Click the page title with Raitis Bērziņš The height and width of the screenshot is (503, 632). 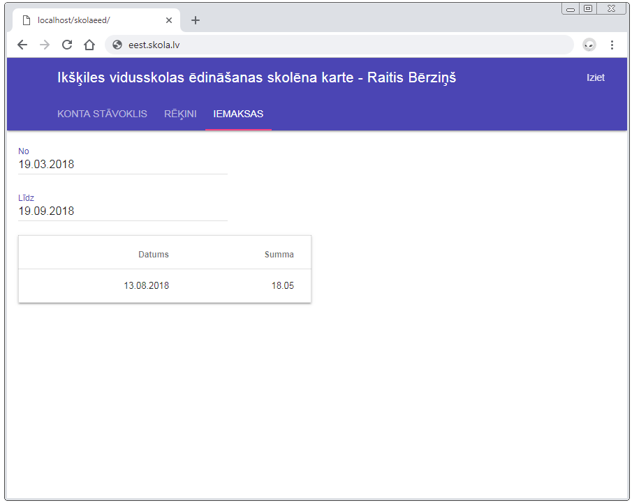coord(257,77)
